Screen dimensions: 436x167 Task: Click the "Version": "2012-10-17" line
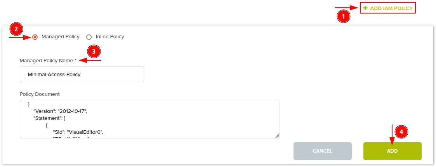tap(60, 111)
